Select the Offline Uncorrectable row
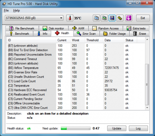This screenshot has width=155, height=136. click(76, 103)
